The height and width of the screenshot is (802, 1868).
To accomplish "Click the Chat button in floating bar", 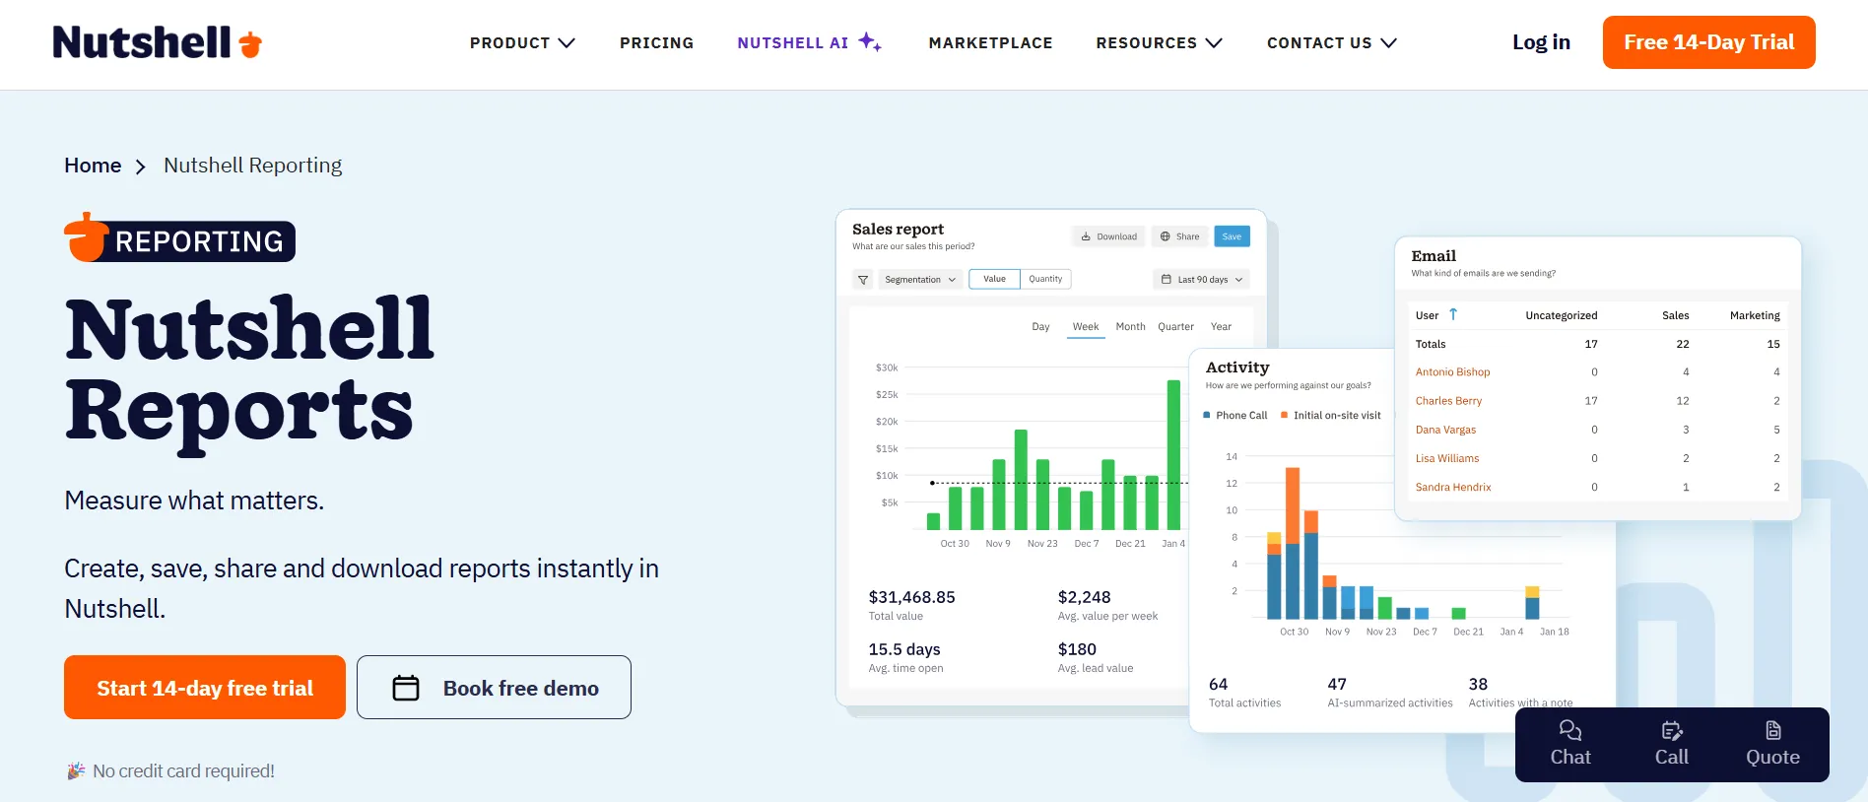I will click(1570, 744).
